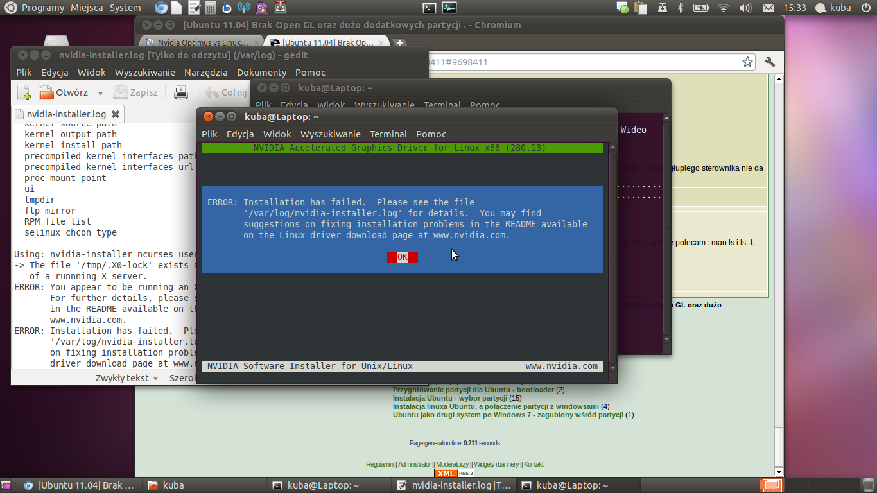The height and width of the screenshot is (493, 877).
Task: Open 'Ubuntu jako drugi system po Windows 7' link
Action: 508,415
